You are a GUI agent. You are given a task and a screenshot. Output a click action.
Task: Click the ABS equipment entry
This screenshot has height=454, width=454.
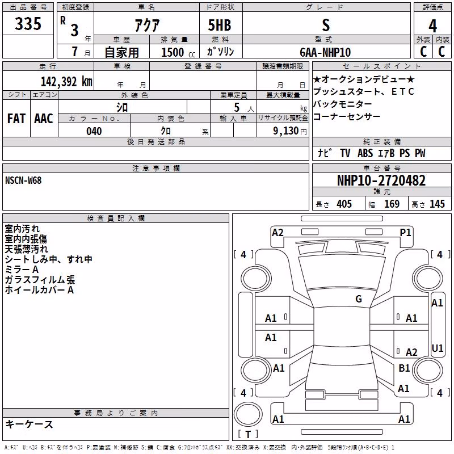(x=365, y=153)
